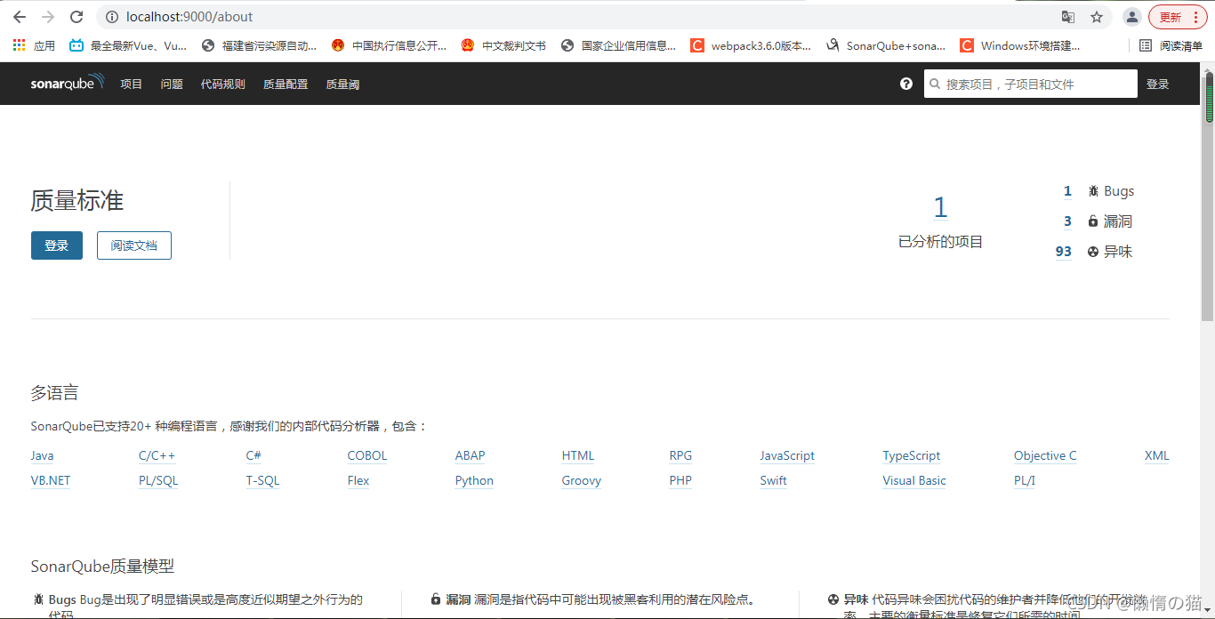Open the JavaScript language link
The width and height of the screenshot is (1215, 619).
tap(787, 455)
